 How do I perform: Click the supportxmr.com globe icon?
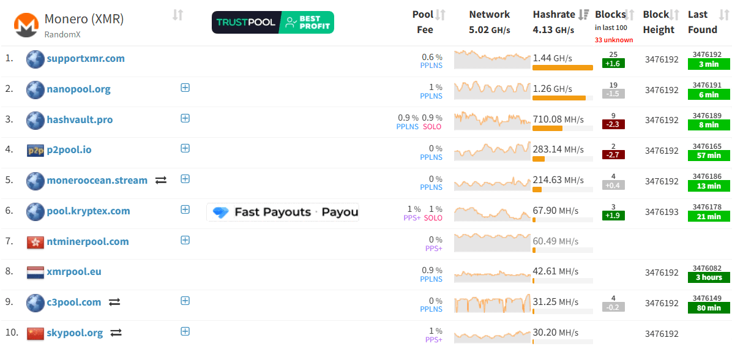click(x=35, y=59)
